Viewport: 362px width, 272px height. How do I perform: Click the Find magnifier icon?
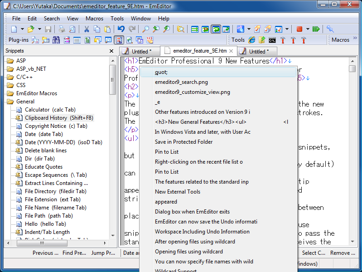pos(145,29)
